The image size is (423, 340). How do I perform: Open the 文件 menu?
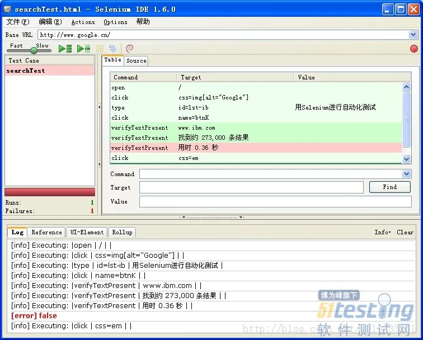point(18,22)
